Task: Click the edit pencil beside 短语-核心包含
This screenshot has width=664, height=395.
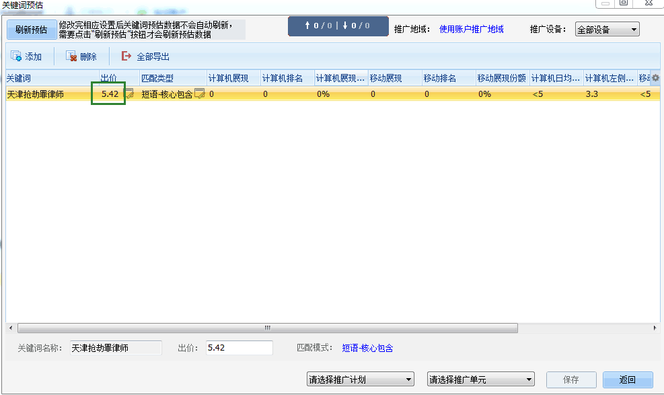Action: (x=200, y=94)
